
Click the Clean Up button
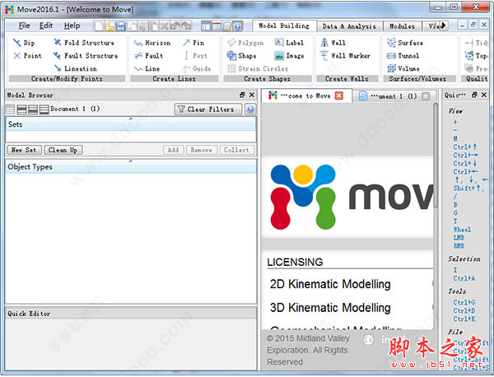click(63, 150)
